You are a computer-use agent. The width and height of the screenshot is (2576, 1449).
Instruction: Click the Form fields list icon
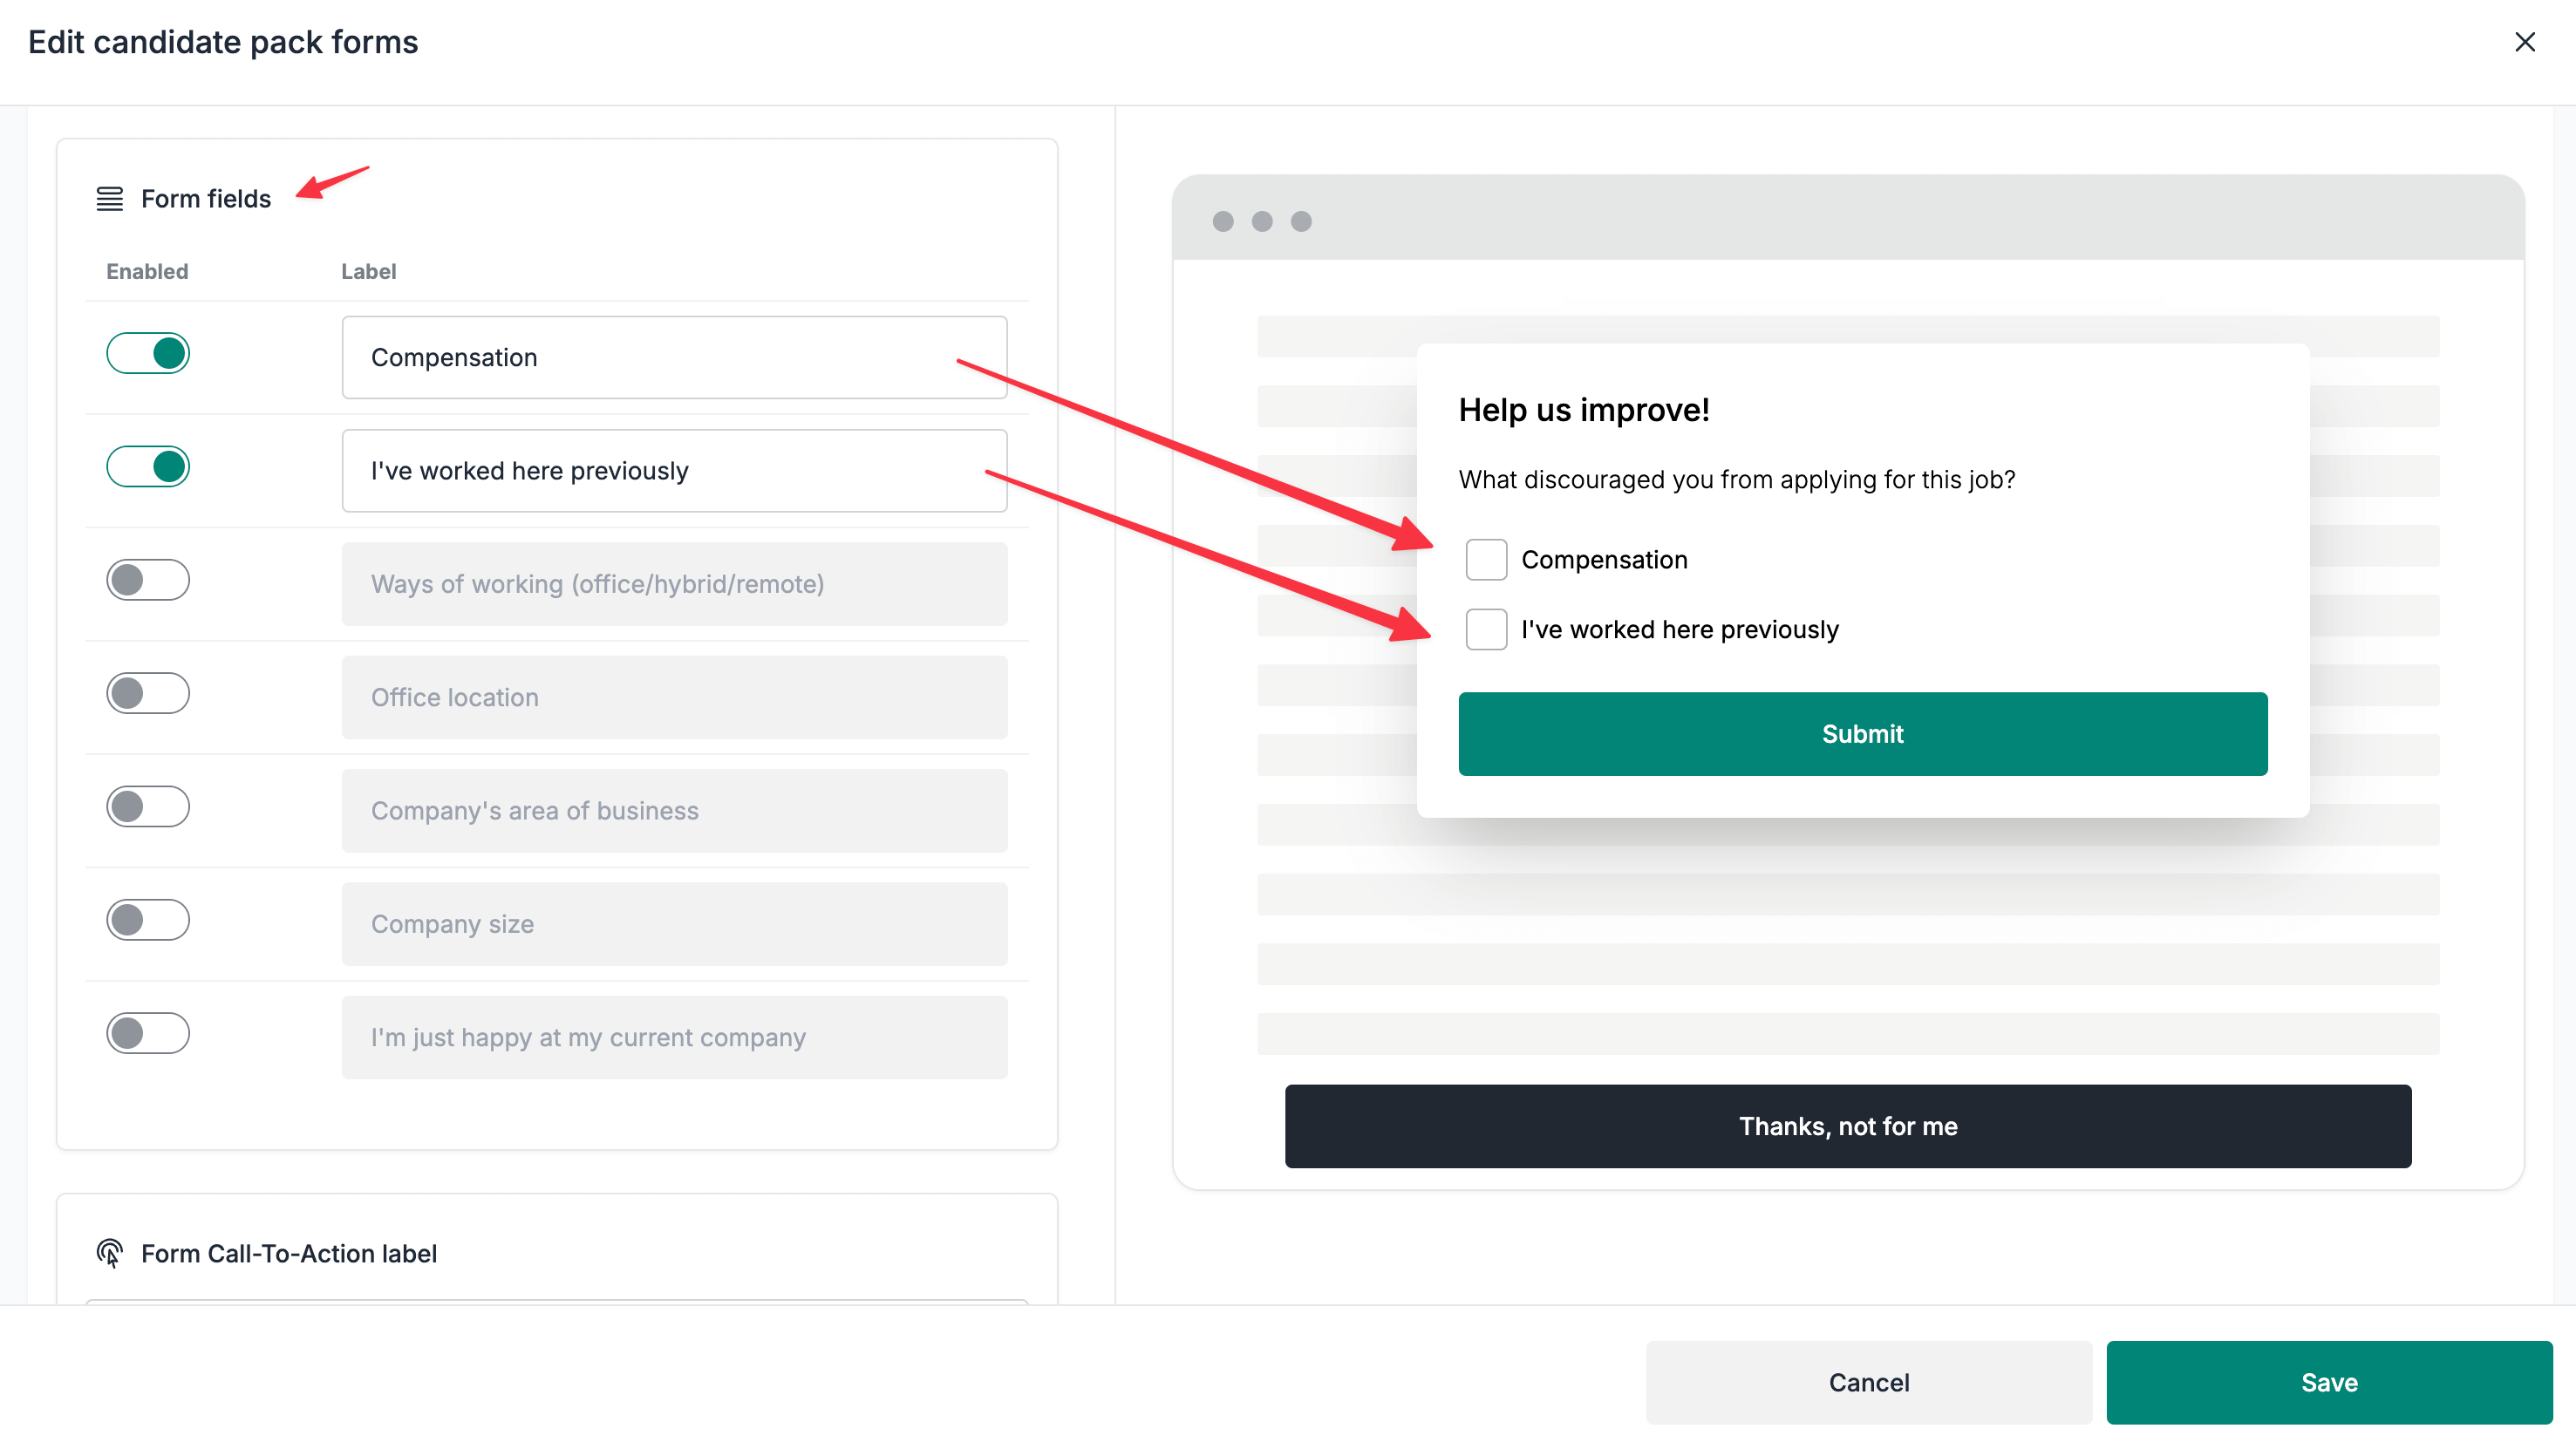[110, 198]
